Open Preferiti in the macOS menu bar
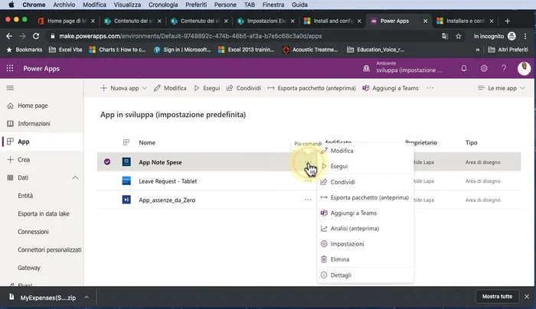This screenshot has height=309, width=536. coord(196,5)
